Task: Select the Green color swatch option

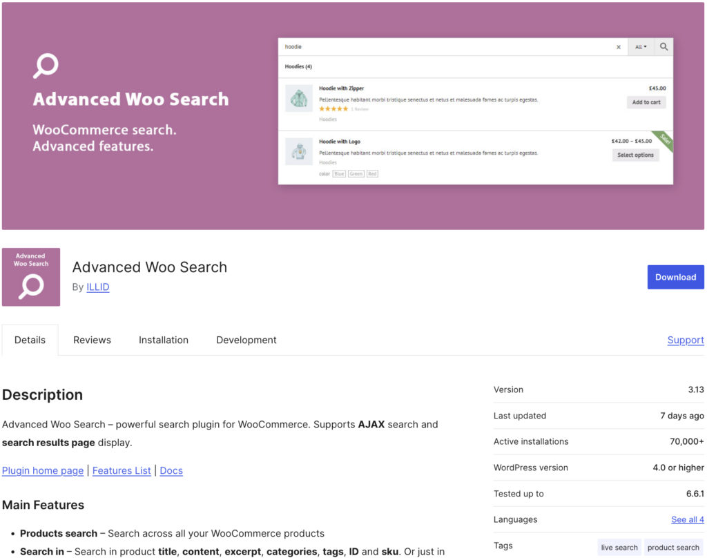Action: pyautogui.click(x=356, y=173)
